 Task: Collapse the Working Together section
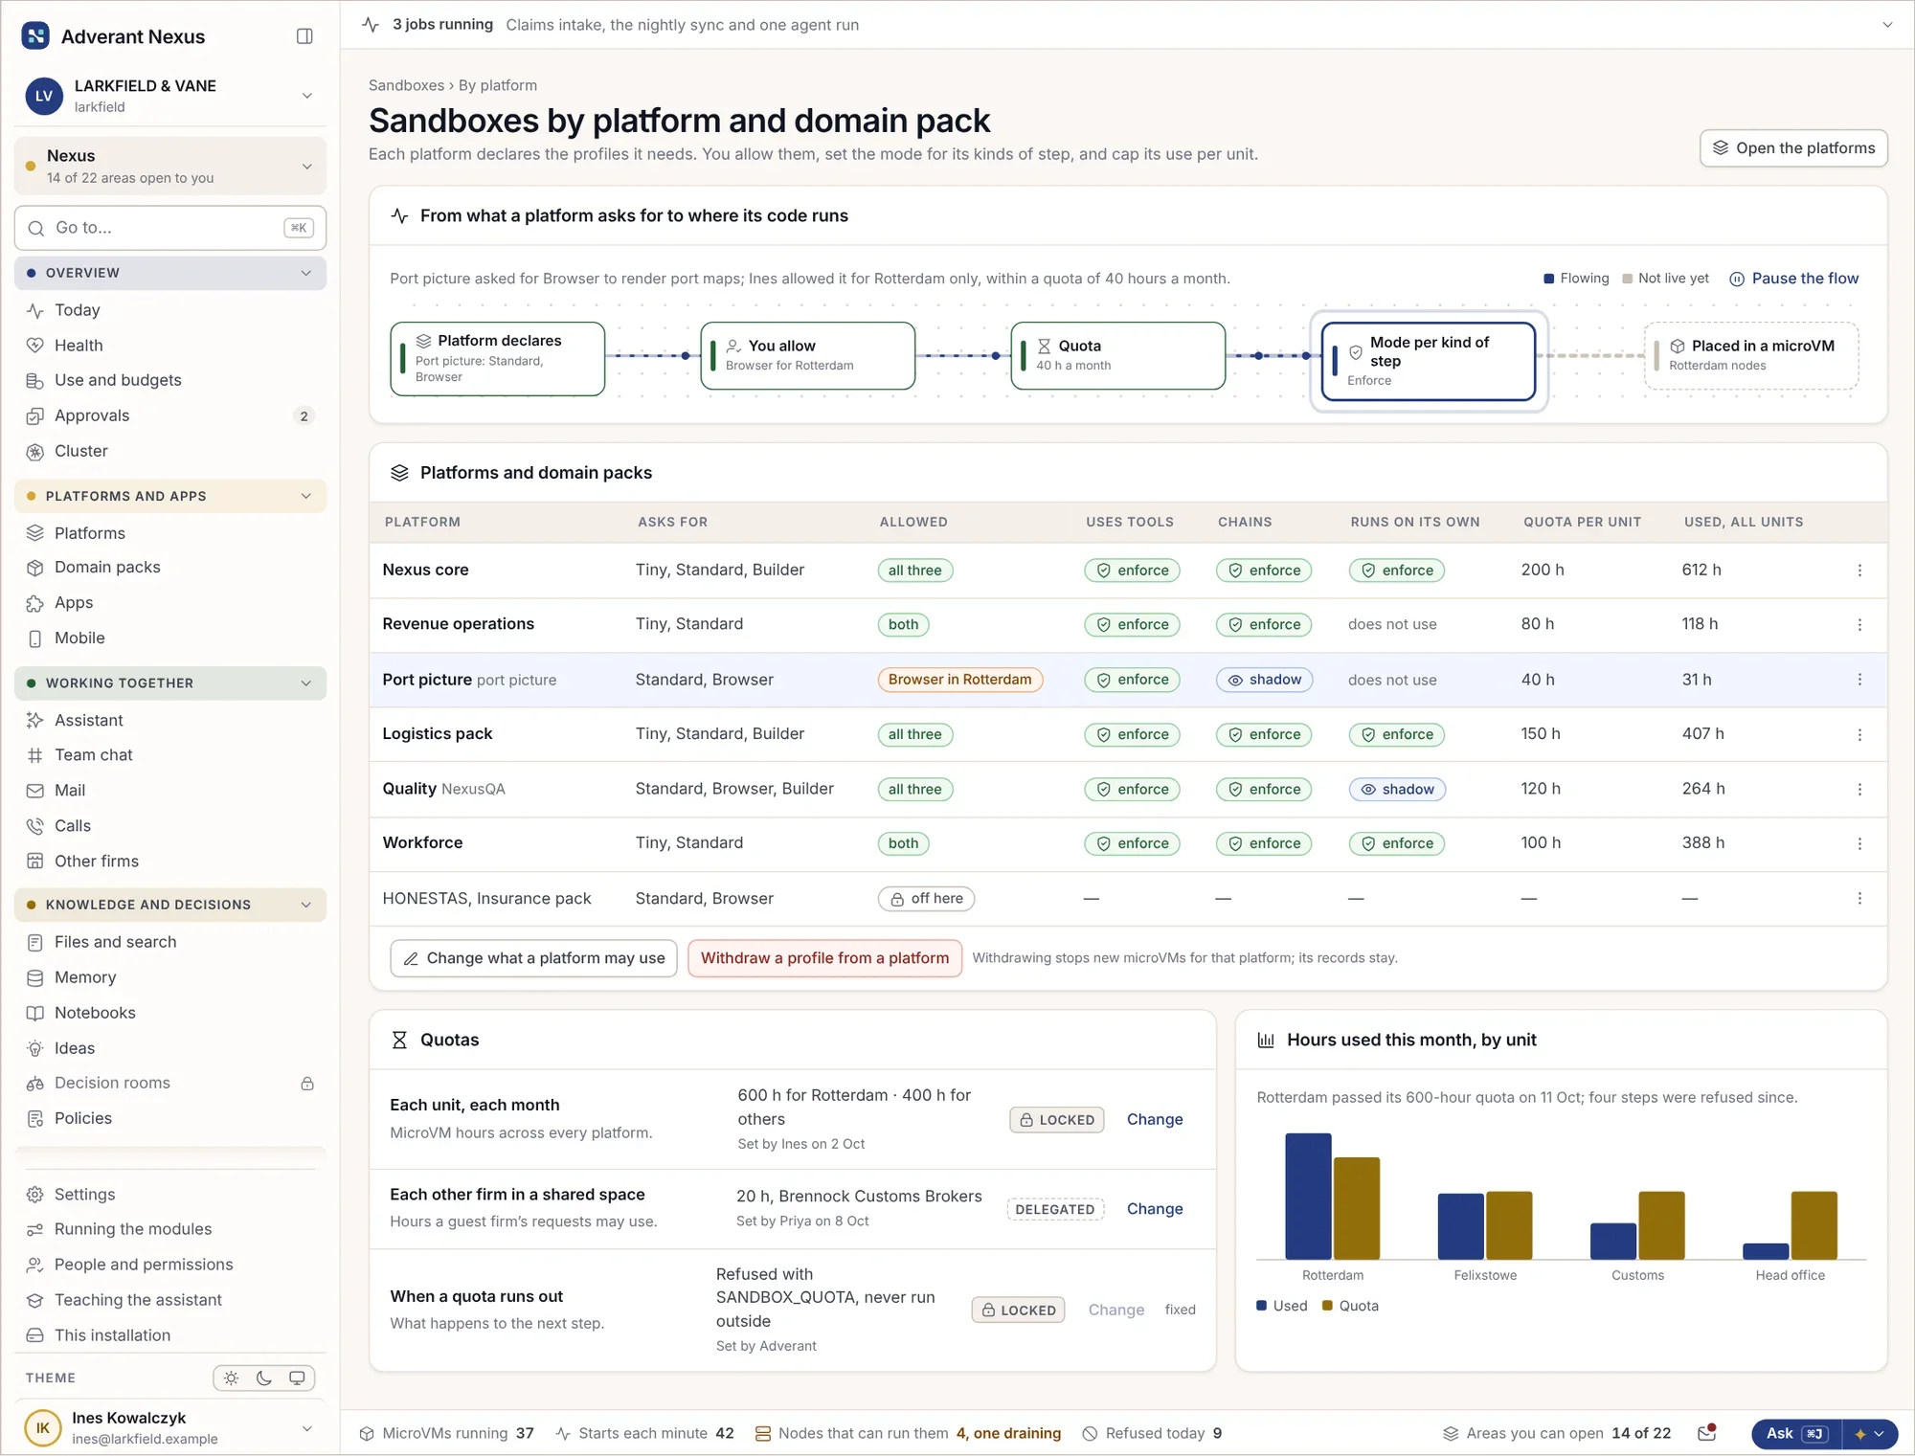(x=170, y=683)
